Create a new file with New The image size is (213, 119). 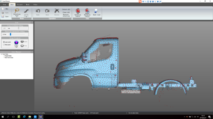tap(3, 9)
